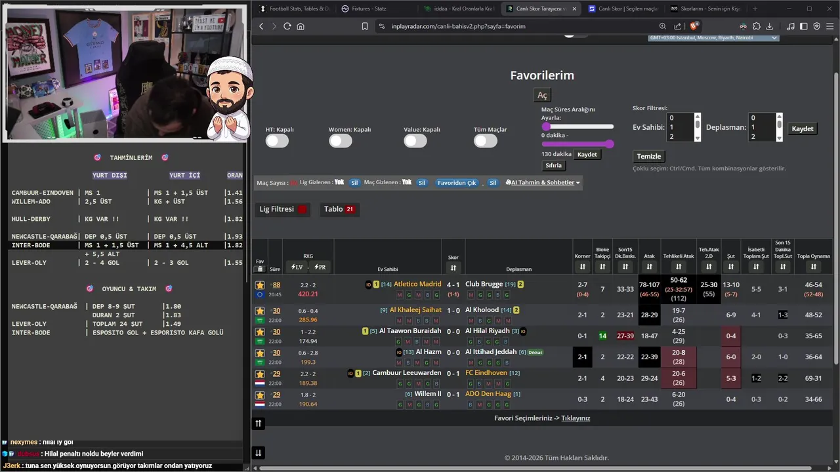Sort by the Teh.Atak 2.D column arrows
The height and width of the screenshot is (472, 840).
709,267
